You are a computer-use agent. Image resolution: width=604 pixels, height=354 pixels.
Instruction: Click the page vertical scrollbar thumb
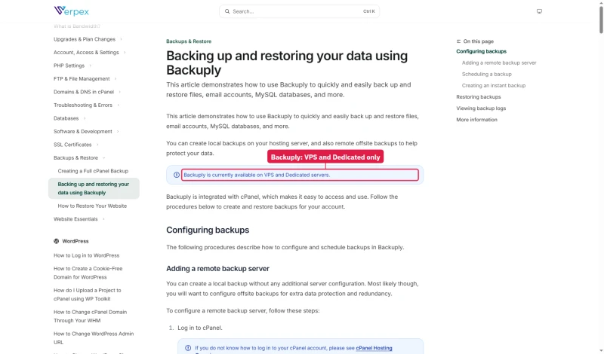[x=601, y=20]
